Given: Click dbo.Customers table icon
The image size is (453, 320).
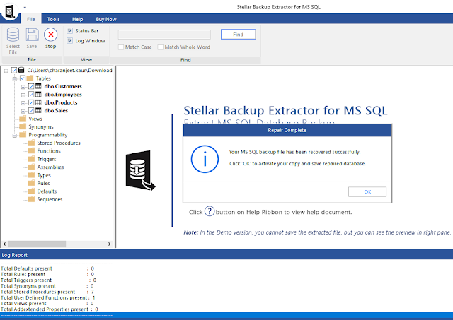Looking at the screenshot, I should (x=38, y=86).
